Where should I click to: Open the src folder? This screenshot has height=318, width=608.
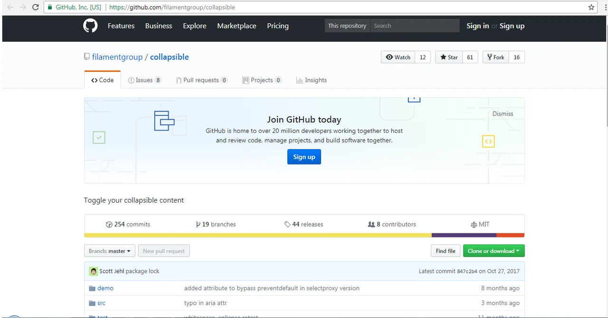point(101,303)
